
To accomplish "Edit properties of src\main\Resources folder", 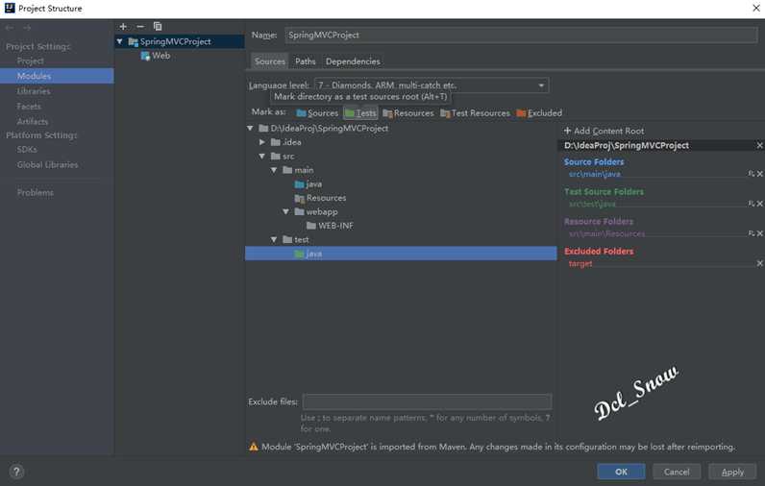I will pos(752,233).
